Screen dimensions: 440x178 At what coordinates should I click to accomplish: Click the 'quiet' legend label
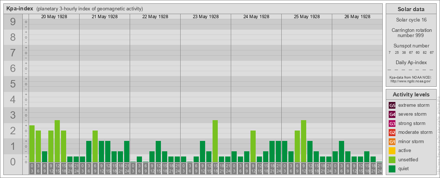click(x=404, y=168)
